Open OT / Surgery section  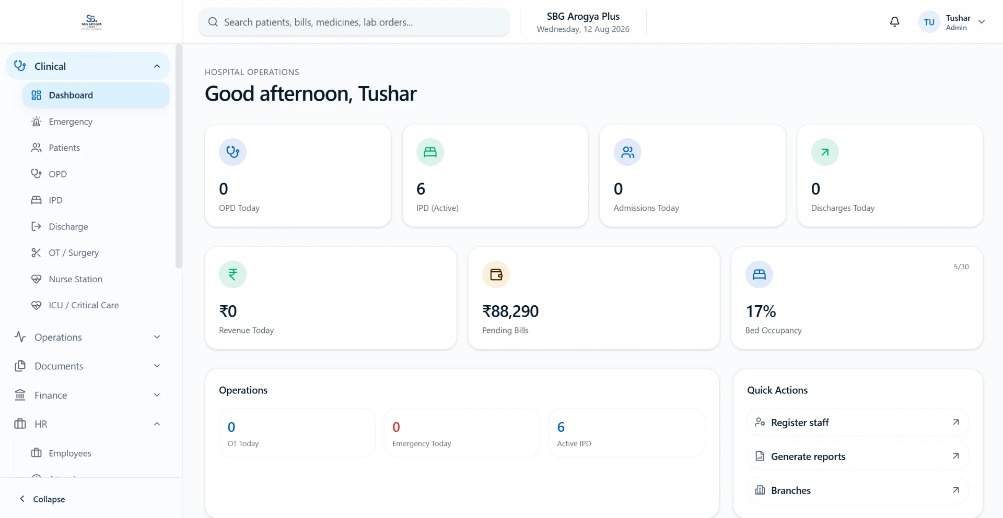[96, 252]
